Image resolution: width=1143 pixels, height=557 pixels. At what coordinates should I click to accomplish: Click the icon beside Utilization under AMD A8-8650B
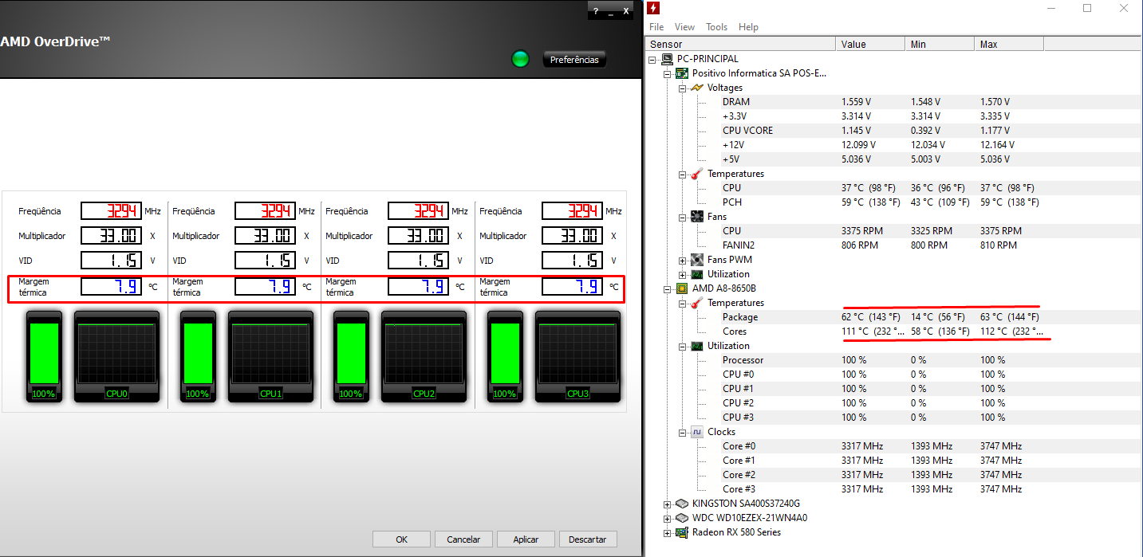pyautogui.click(x=697, y=346)
